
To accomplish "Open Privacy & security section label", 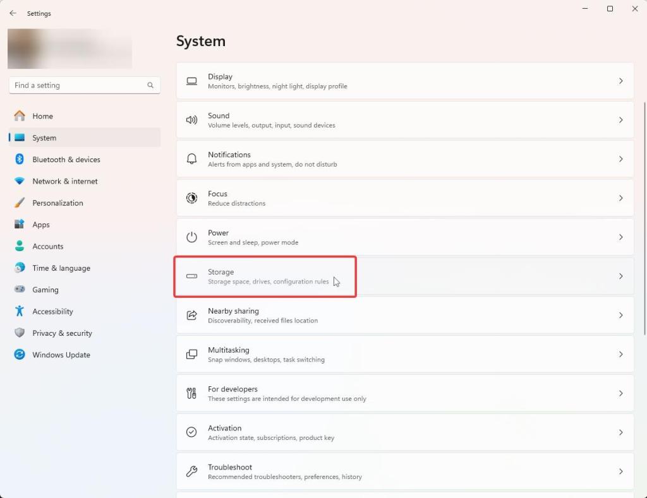I will coord(62,333).
